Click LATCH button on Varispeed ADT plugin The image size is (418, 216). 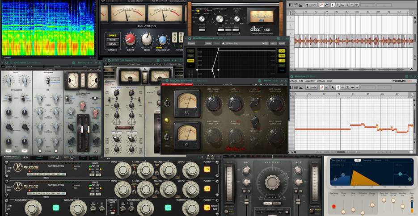point(267,203)
